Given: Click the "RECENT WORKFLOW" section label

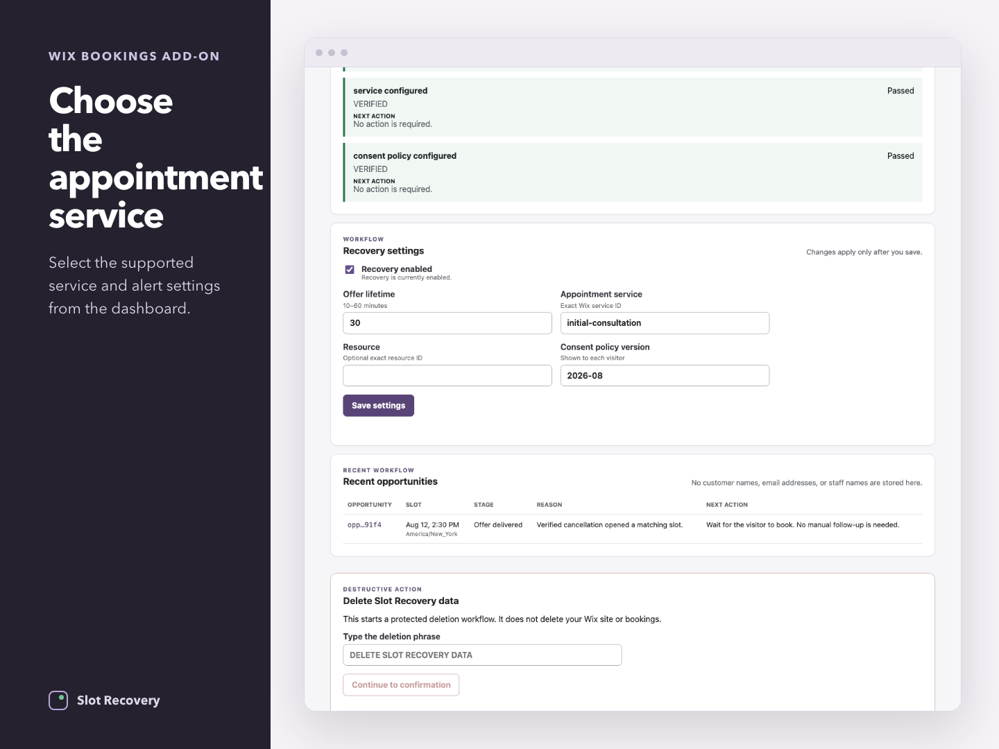Looking at the screenshot, I should [378, 470].
